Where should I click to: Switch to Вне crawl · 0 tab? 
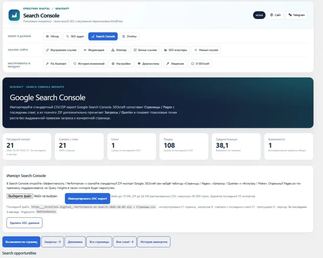[125, 242]
